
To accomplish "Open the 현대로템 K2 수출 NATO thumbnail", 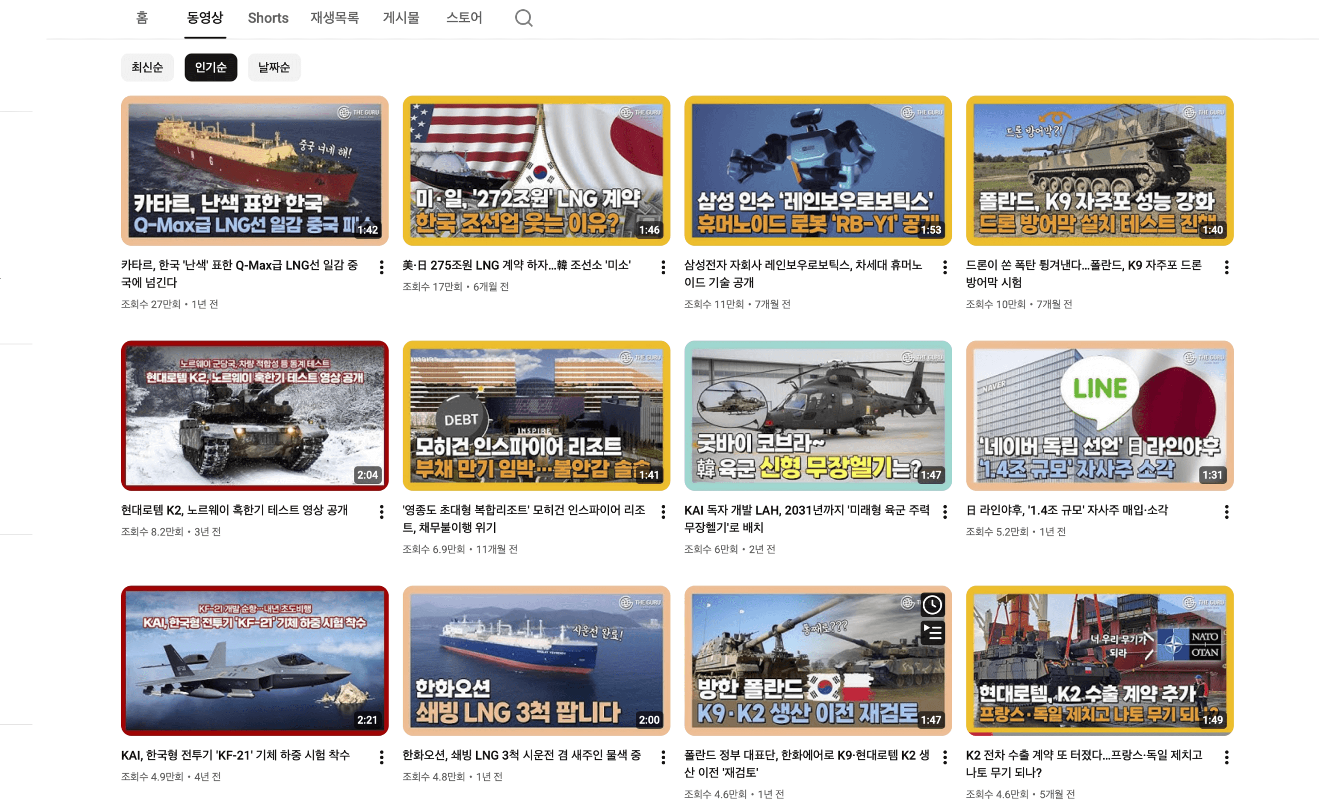I will click(x=1100, y=660).
